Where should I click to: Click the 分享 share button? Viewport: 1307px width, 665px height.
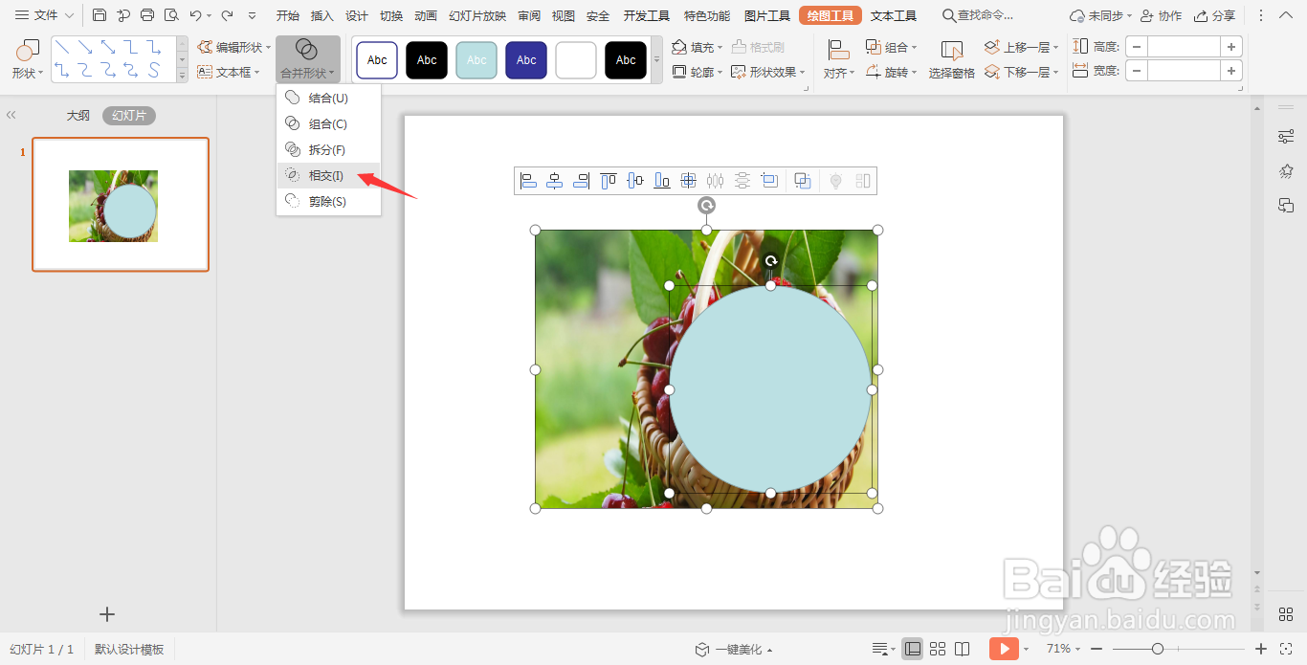tap(1214, 15)
